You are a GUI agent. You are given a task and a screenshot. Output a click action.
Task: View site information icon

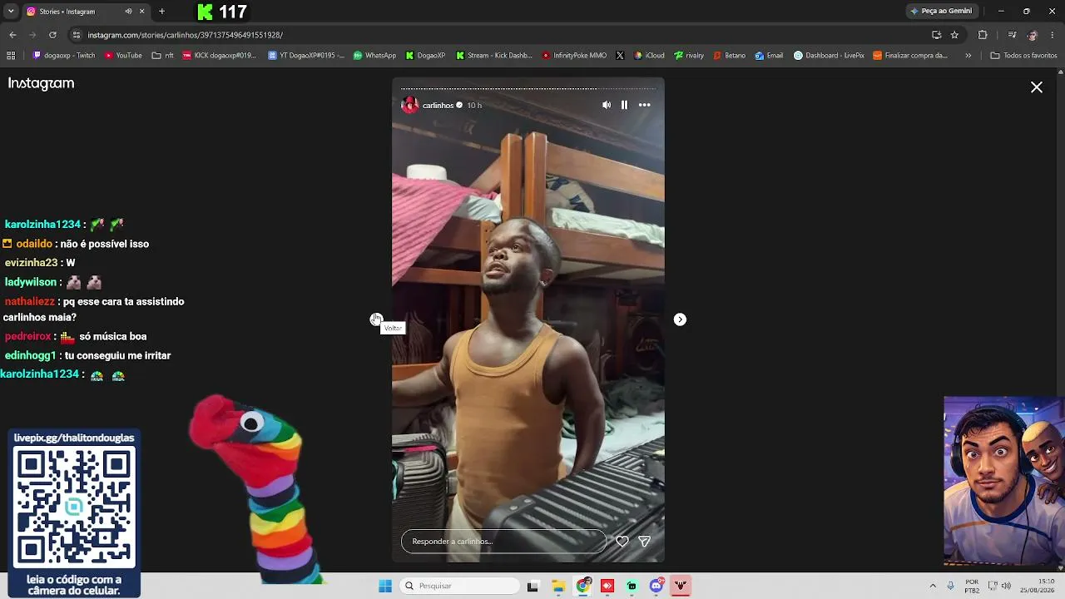[x=77, y=35]
